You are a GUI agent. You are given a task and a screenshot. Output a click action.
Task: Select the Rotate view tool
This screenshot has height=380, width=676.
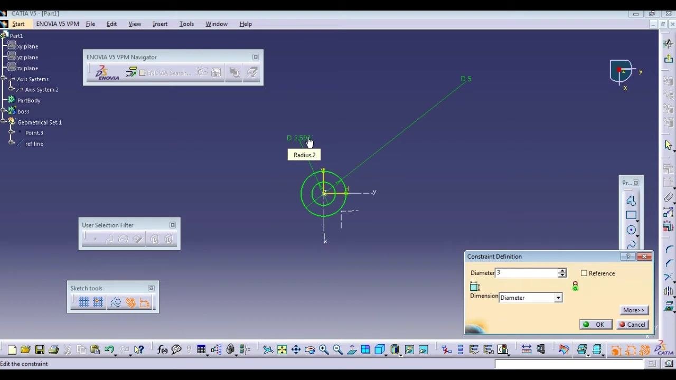[x=310, y=349]
